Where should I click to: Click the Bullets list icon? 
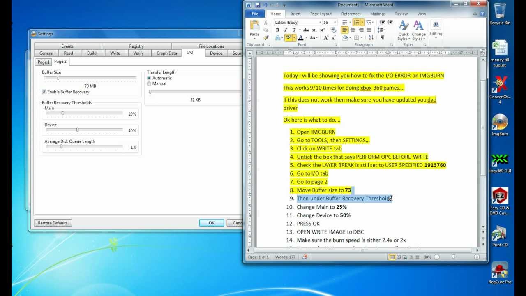[x=344, y=22]
